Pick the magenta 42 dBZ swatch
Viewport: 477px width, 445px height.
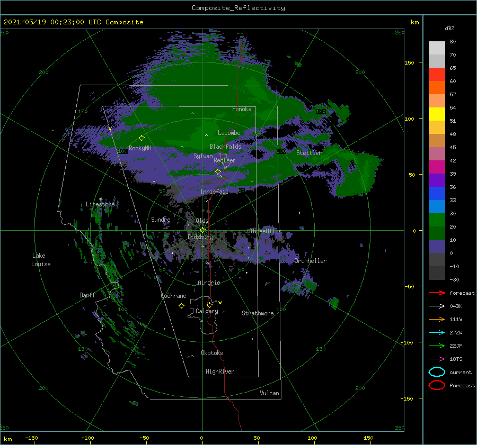coord(437,167)
